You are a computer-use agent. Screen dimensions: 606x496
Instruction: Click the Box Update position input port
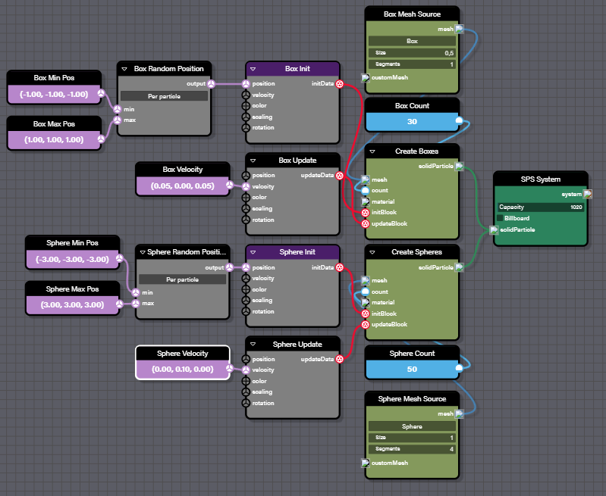point(246,176)
